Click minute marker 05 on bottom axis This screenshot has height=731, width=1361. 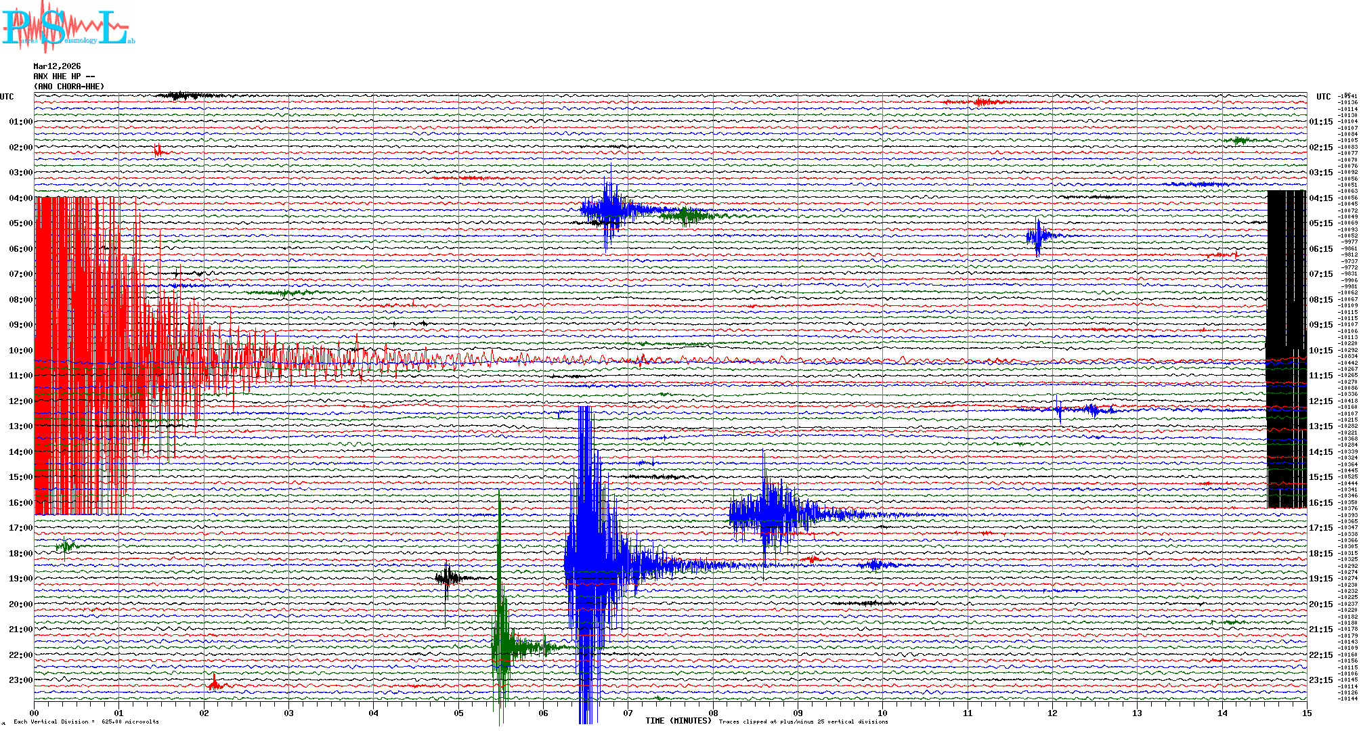coord(458,713)
